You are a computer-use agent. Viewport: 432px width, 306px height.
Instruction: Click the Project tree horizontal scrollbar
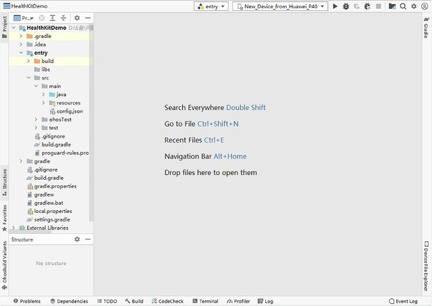point(30,232)
